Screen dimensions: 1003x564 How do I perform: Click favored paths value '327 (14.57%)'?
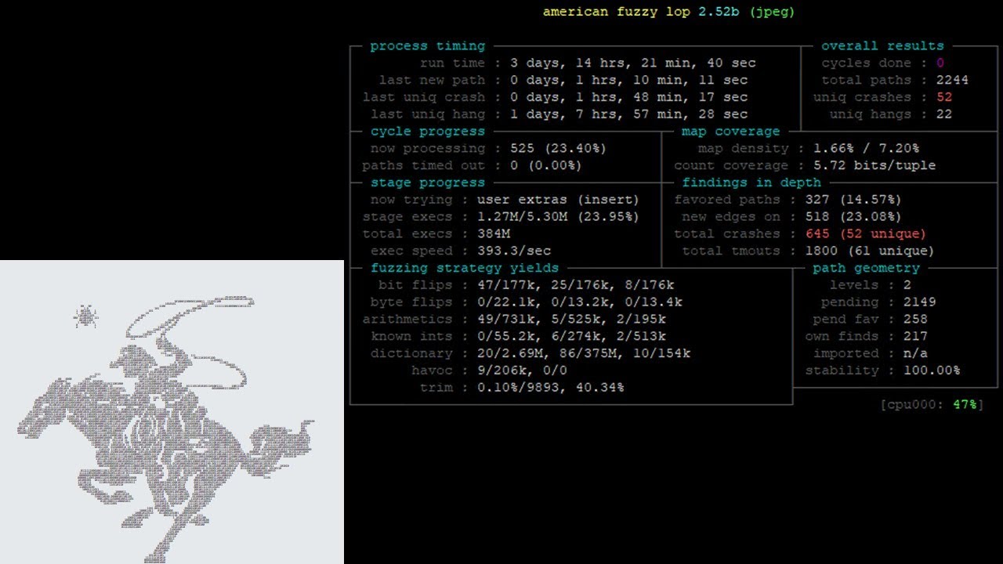[853, 201]
